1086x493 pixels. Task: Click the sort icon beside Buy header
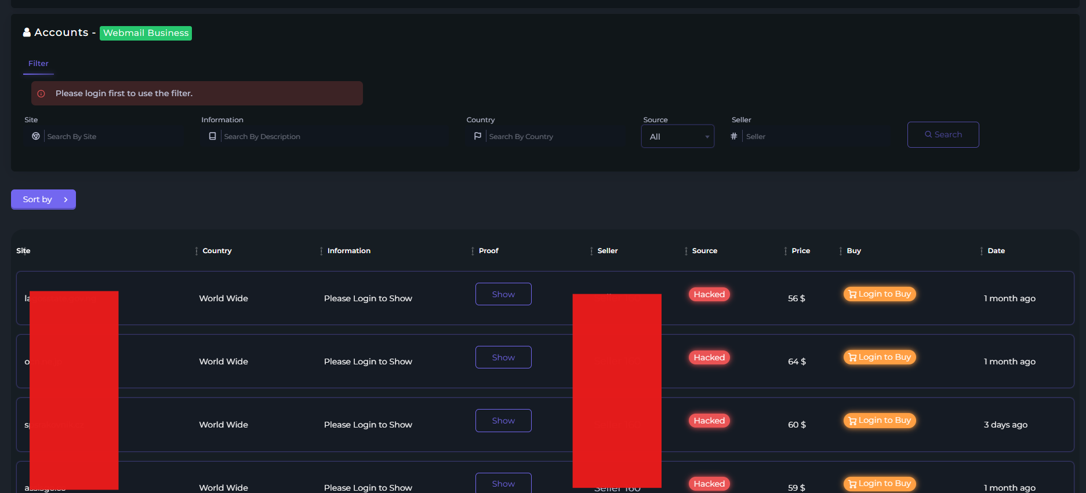coord(841,251)
